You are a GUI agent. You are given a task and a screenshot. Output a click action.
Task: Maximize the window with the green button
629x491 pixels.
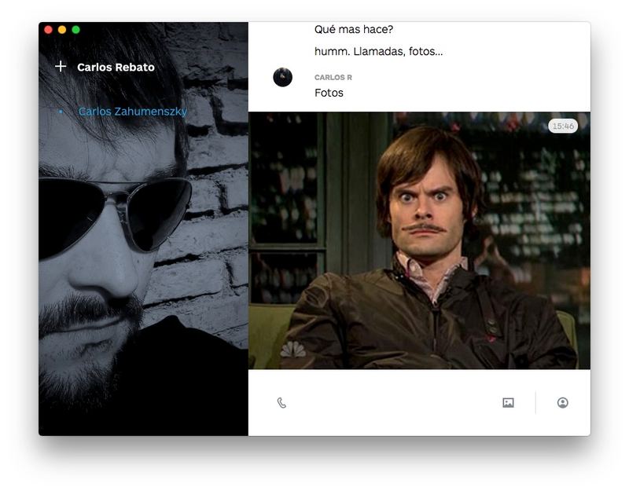(x=75, y=30)
